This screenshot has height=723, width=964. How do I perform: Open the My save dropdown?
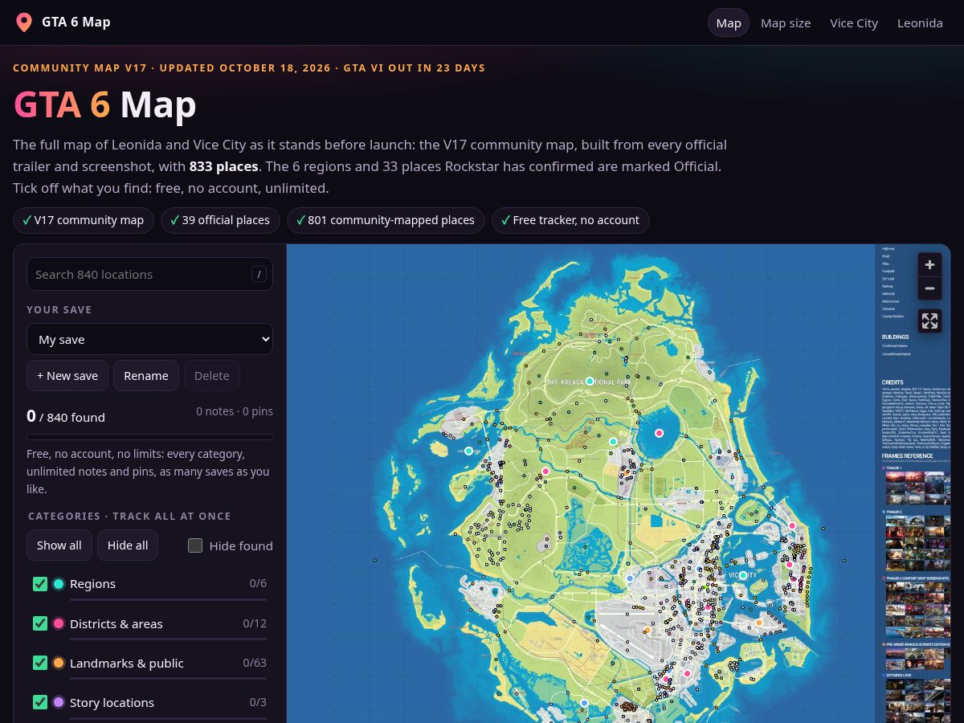pyautogui.click(x=149, y=339)
